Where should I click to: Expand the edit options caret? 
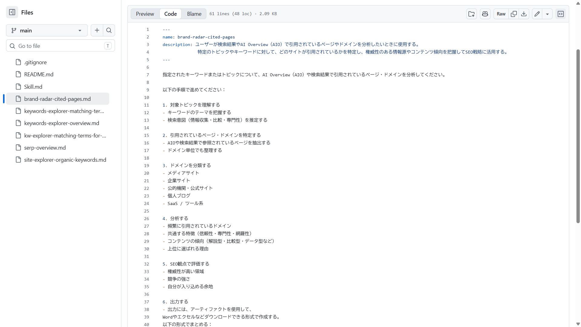click(547, 14)
